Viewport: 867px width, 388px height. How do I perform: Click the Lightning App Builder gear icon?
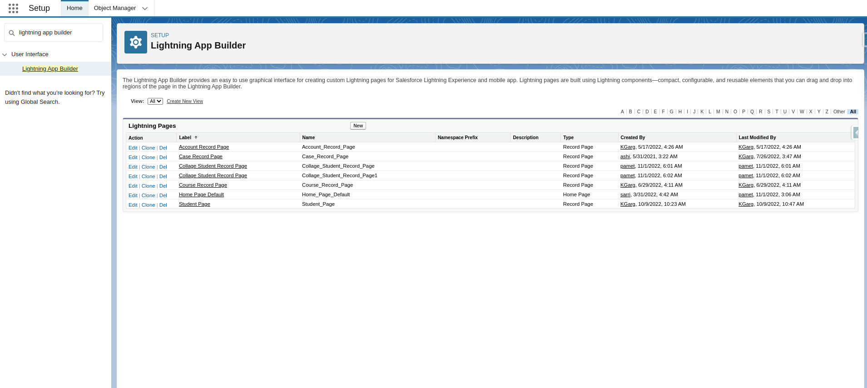[136, 42]
